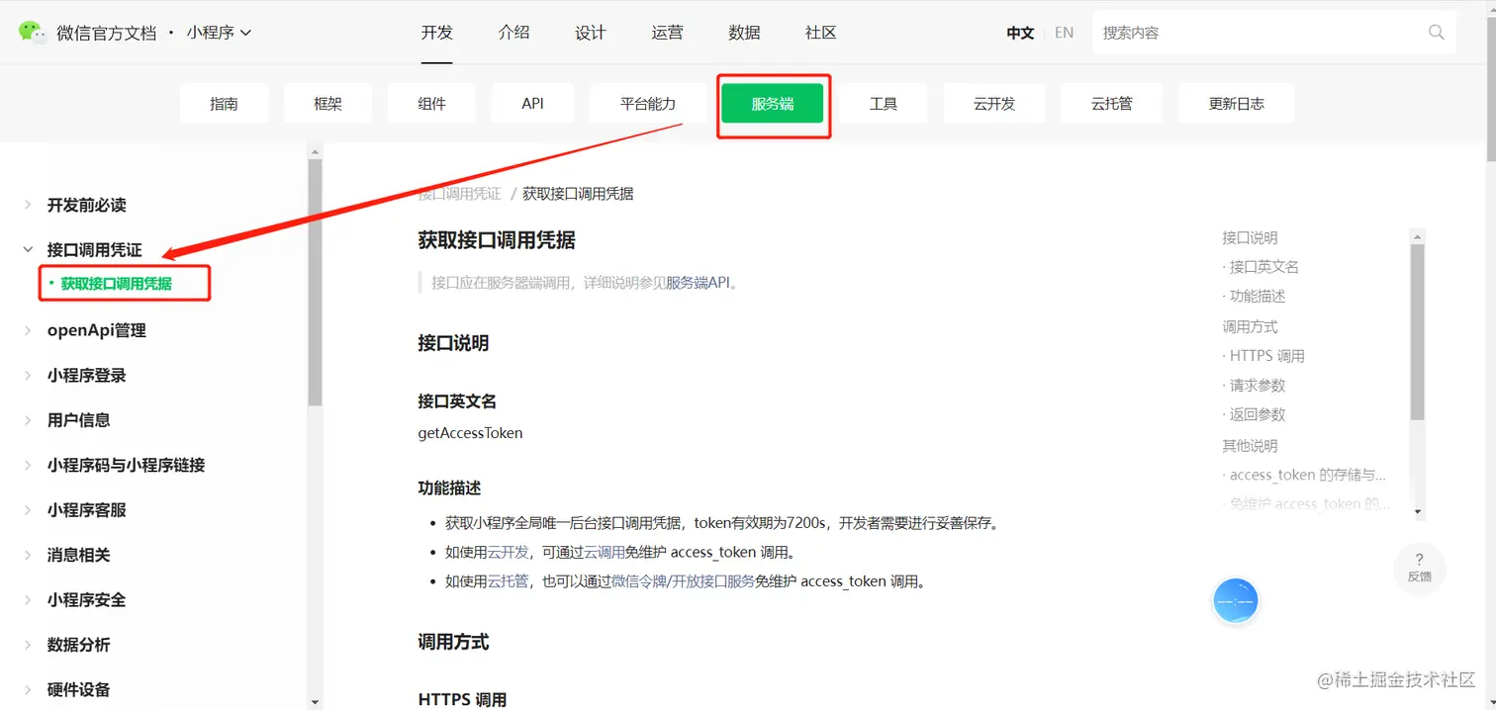This screenshot has width=1496, height=710.
Task: Click the 接口调用凭证 breadcrumb link
Action: 459,194
